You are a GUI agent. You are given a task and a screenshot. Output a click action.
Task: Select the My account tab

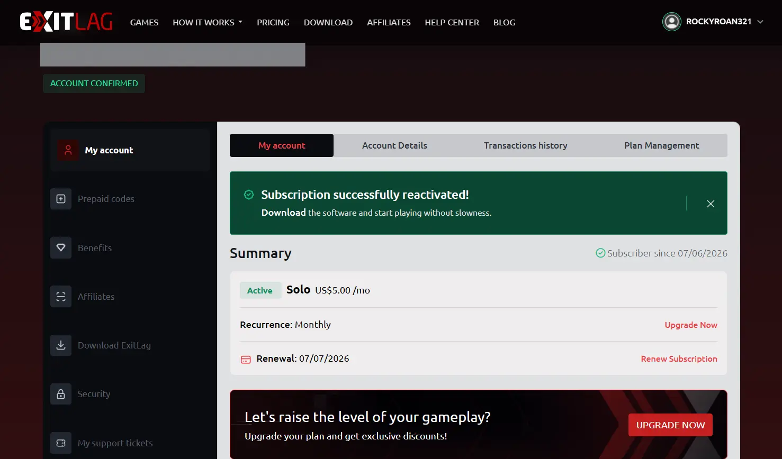pos(282,145)
